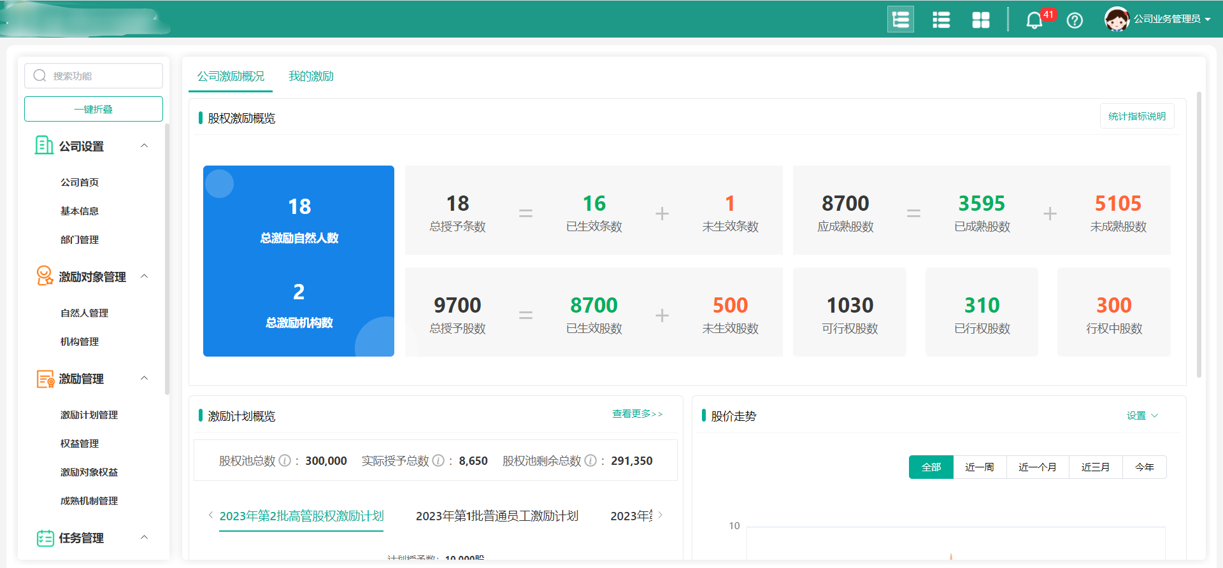This screenshot has height=568, width=1223.
Task: Click the 激励对象管理 person icon
Action: coord(45,276)
